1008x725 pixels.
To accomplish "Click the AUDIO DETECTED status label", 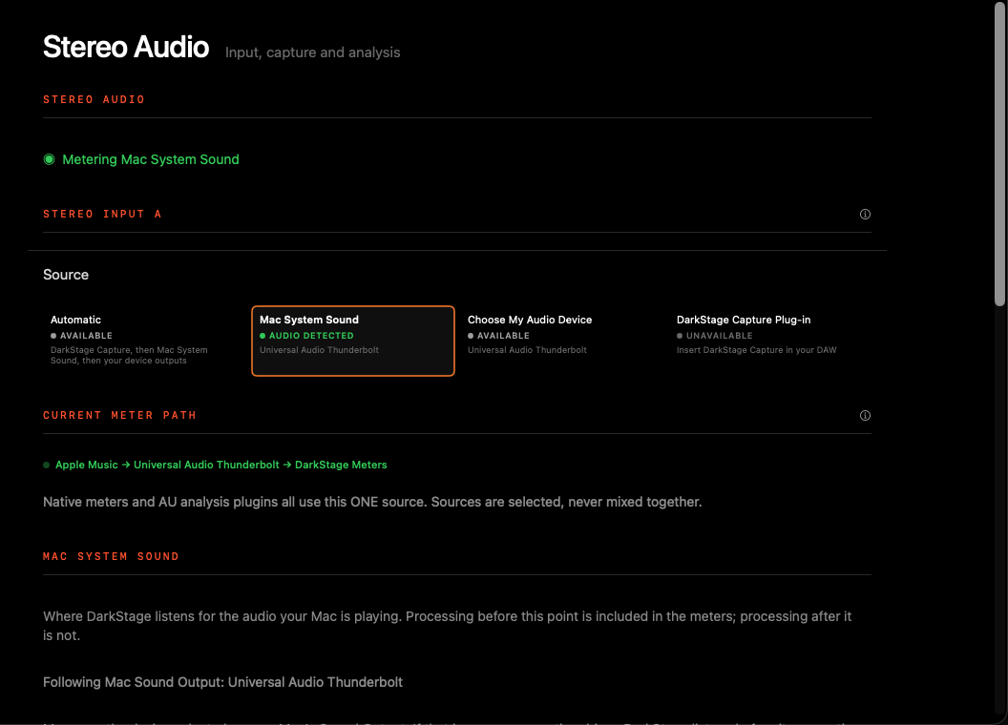I will click(x=311, y=336).
